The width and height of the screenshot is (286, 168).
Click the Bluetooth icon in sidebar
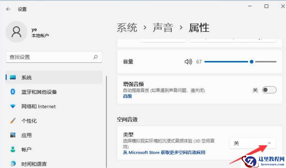13,92
